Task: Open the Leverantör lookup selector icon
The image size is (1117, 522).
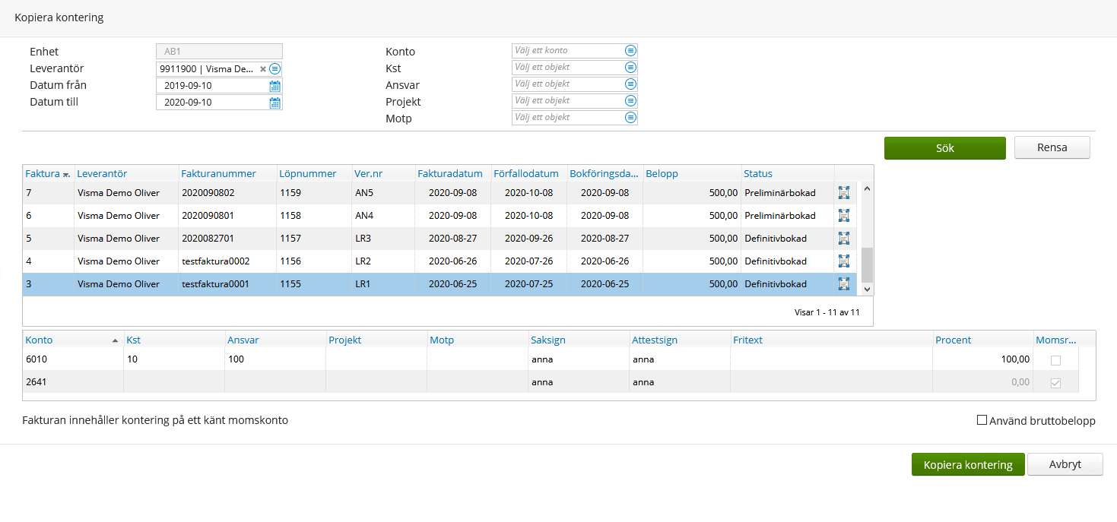Action: [x=274, y=68]
